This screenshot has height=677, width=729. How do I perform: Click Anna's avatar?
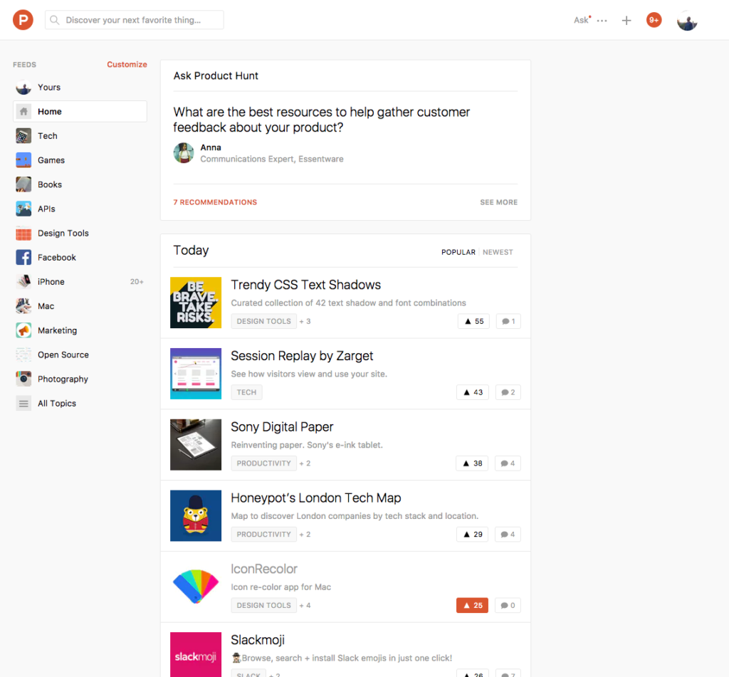pyautogui.click(x=184, y=153)
